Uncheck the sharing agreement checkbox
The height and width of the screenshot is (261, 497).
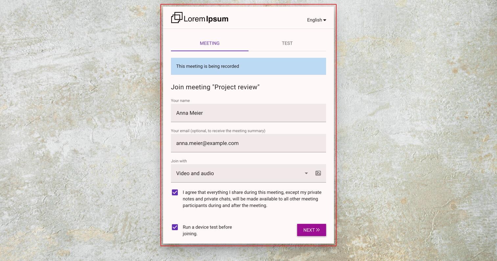coord(175,192)
